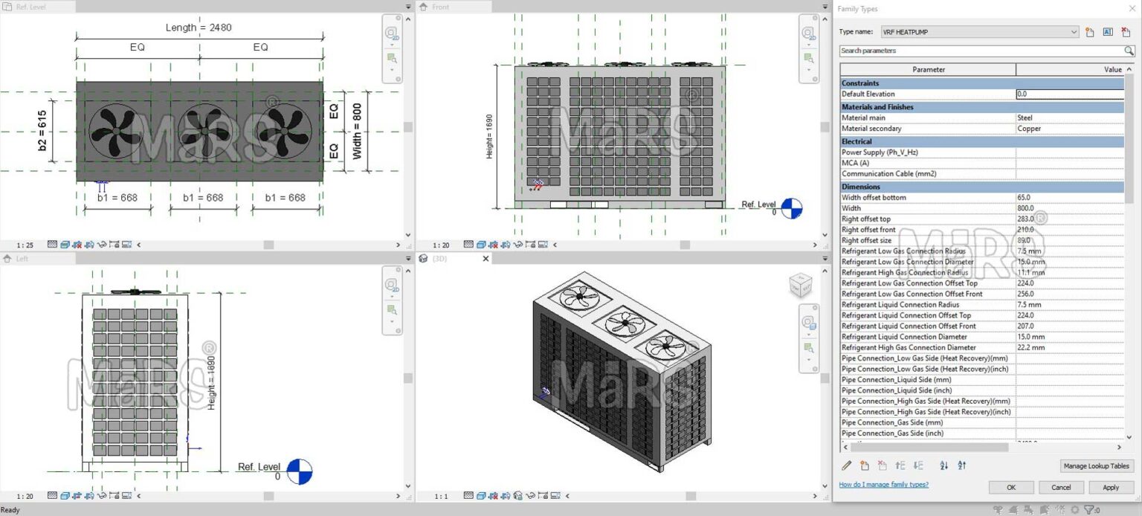1142x516 pixels.
Task: Open the Ref. Level view tab list arrow
Action: [408, 7]
